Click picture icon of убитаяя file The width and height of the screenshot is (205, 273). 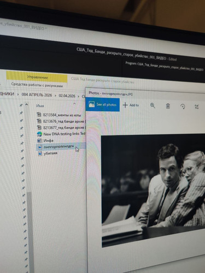click(x=40, y=153)
